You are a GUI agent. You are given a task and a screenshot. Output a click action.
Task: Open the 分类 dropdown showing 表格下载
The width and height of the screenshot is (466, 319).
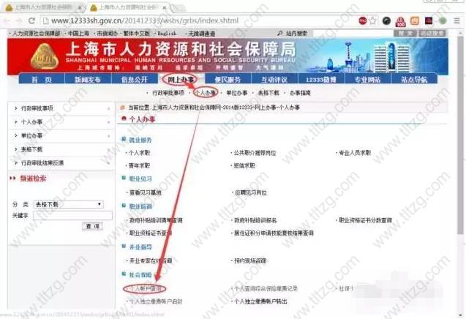pyautogui.click(x=68, y=204)
